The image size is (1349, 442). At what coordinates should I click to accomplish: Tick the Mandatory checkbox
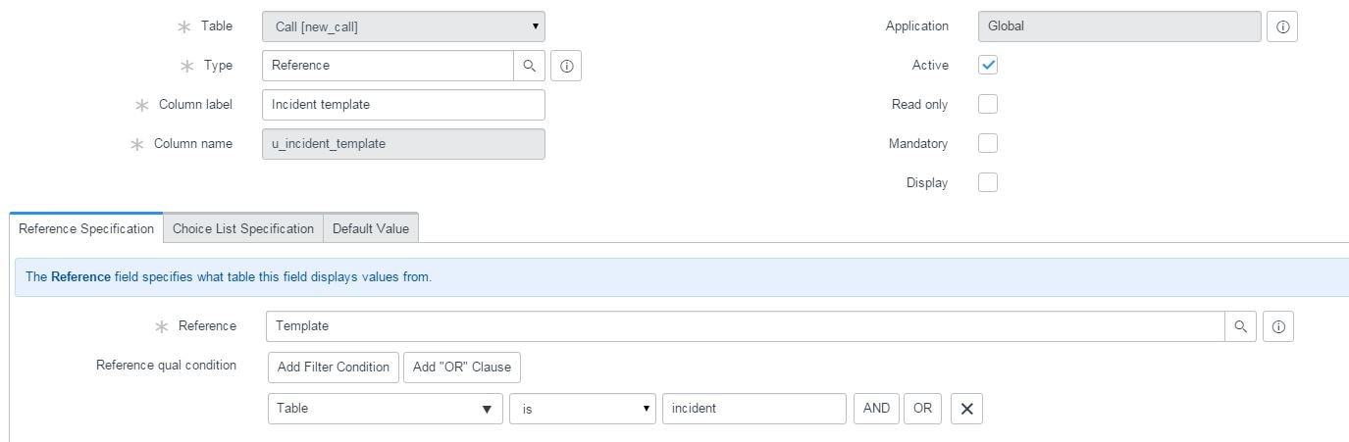[x=988, y=143]
